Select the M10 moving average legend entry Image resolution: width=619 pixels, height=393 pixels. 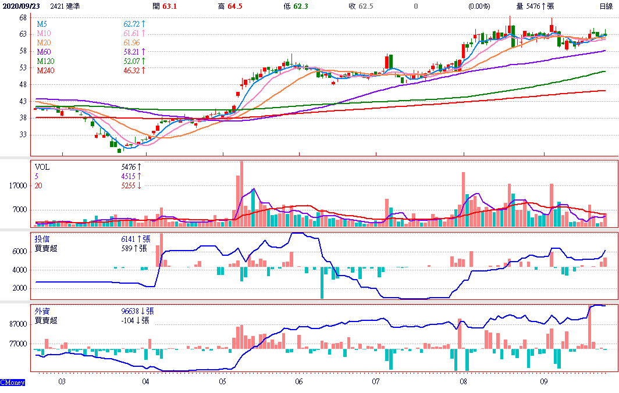pos(43,34)
